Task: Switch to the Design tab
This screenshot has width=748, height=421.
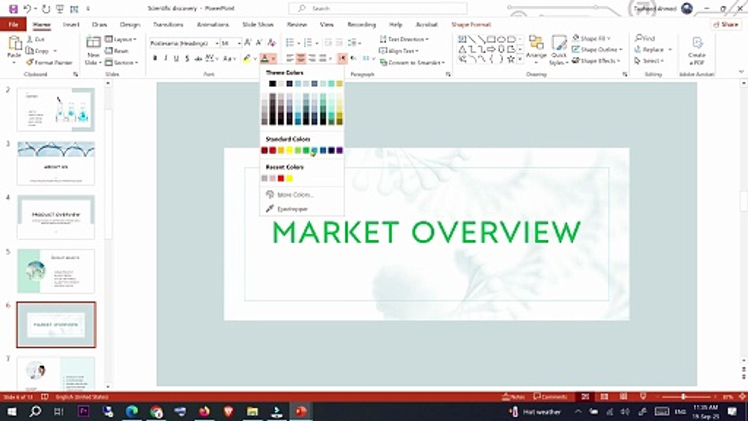Action: click(x=130, y=25)
